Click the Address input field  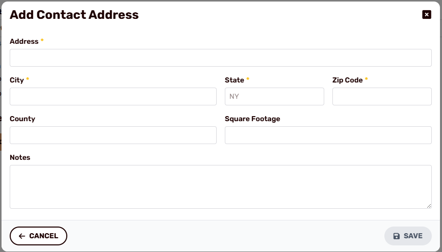tap(220, 58)
